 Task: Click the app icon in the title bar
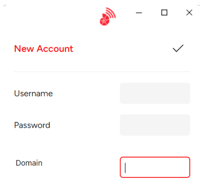(x=108, y=17)
